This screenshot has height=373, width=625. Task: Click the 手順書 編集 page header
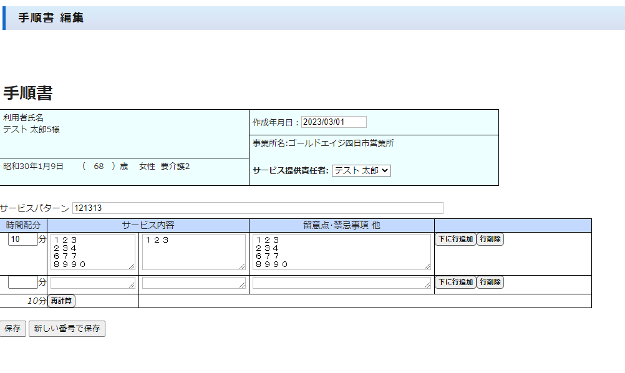pos(51,18)
